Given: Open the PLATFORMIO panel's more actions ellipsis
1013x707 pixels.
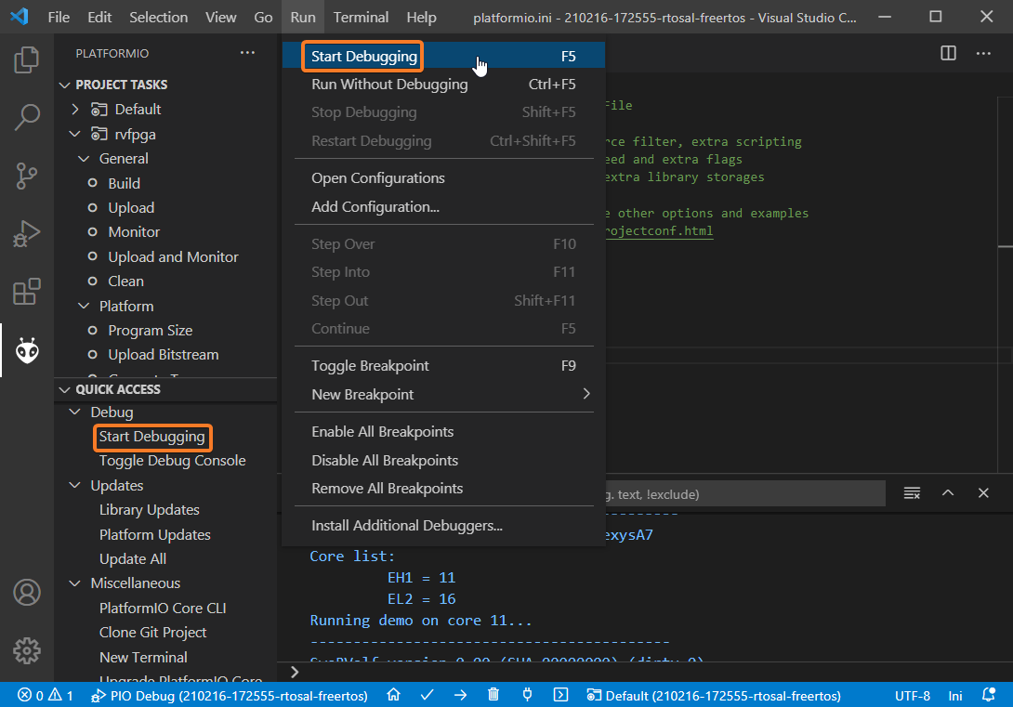Looking at the screenshot, I should click(x=247, y=53).
